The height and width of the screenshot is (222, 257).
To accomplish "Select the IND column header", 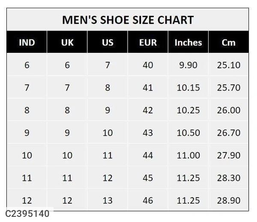I will (27, 43).
